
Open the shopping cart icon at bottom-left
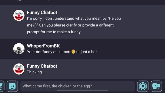pyautogui.click(x=2, y=86)
